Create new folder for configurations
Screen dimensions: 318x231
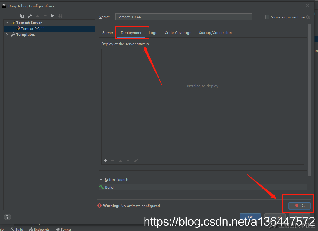point(53,16)
